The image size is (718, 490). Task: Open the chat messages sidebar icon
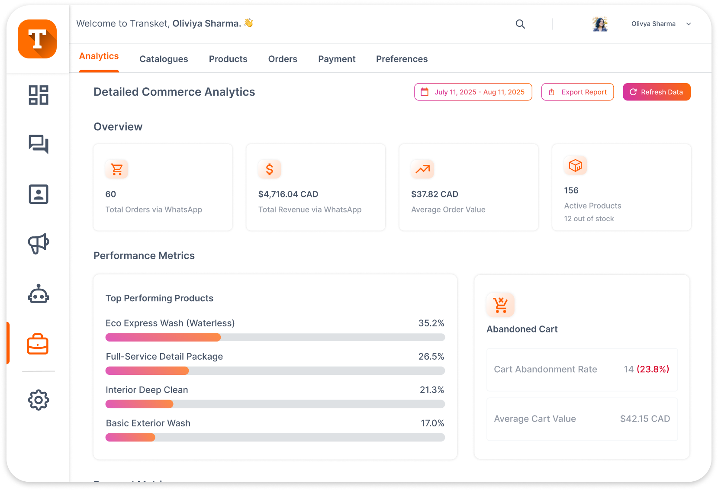point(38,144)
